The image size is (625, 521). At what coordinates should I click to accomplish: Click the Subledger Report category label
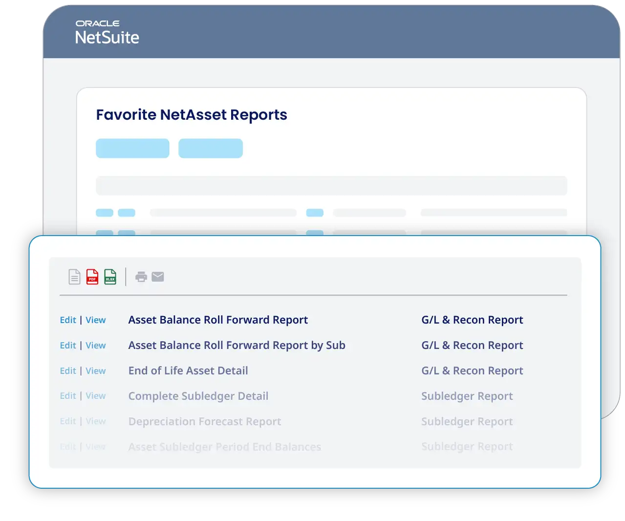tap(467, 396)
